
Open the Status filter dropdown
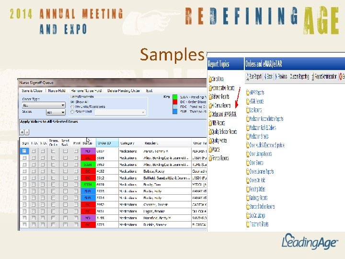coord(56,112)
